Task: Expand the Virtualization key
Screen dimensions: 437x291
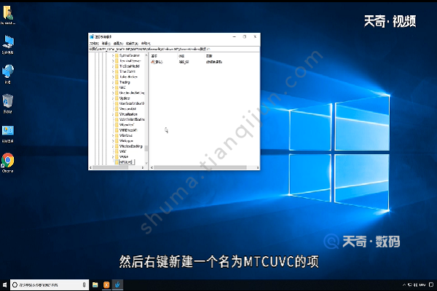Action: 113,114
